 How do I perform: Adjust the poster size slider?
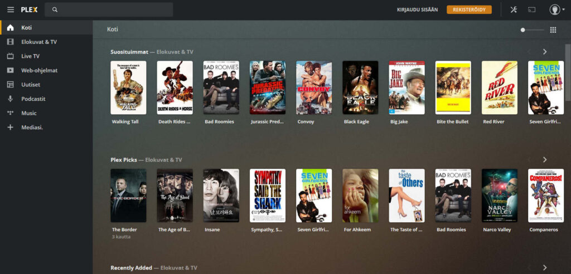coord(523,30)
